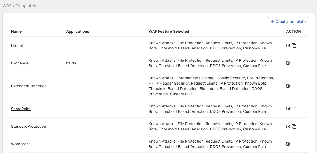Edit the ExtendedProtection template
Viewport: 317px width, 153px height.
pyautogui.click(x=288, y=86)
